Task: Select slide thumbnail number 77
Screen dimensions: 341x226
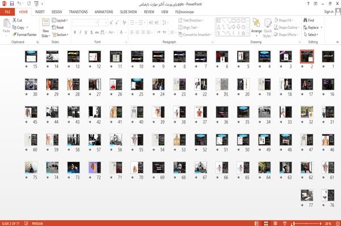Action: click(x=307, y=195)
